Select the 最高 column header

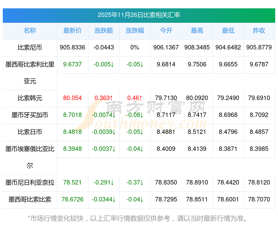[197, 31]
